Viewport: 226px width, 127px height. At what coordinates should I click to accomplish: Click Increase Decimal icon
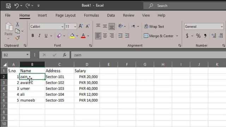coord(214,36)
